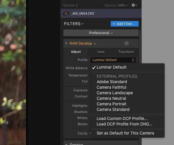The height and width of the screenshot is (145, 174).
Task: Switch to the Transform tab
Action: (x=126, y=52)
